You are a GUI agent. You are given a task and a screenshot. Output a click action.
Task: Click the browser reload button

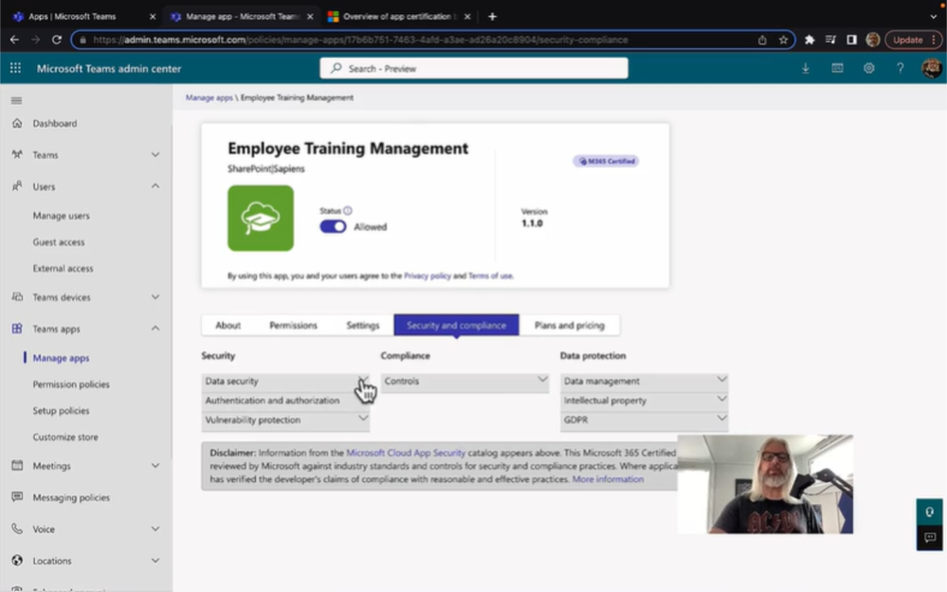click(x=57, y=40)
